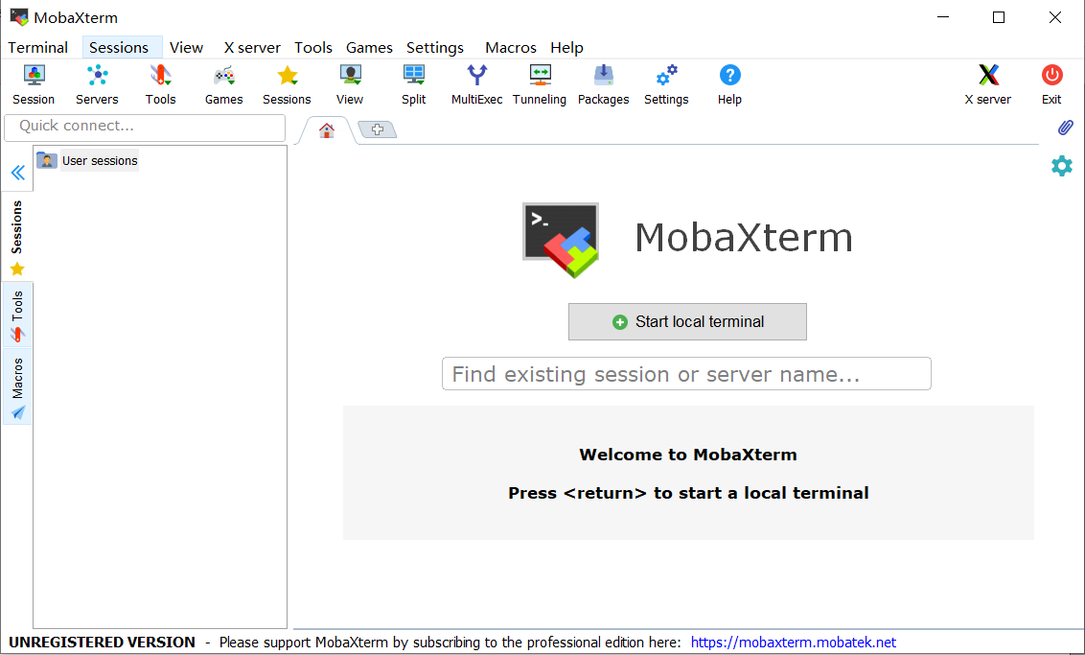Open the Tools toolbar icon
This screenshot has height=655, width=1085.
160,84
